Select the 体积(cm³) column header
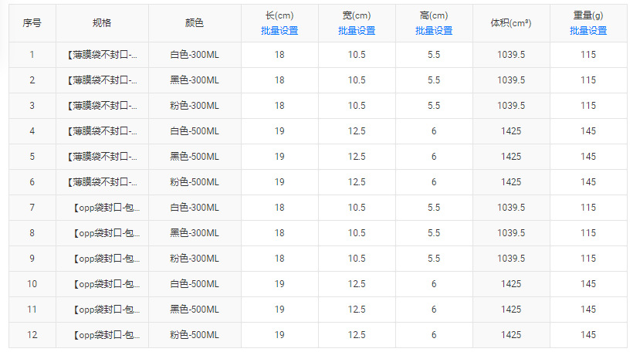The width and height of the screenshot is (640, 352). coord(511,23)
